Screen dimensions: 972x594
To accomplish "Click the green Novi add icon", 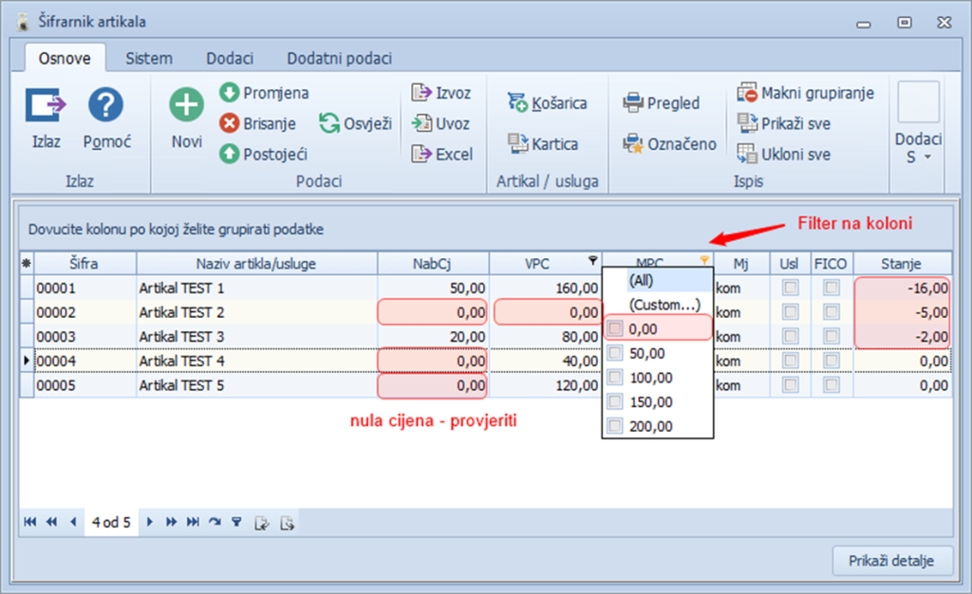I will tap(187, 104).
